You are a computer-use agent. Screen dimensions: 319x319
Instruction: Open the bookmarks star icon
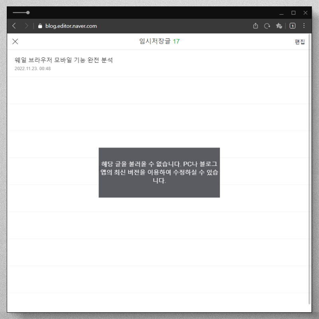279,26
